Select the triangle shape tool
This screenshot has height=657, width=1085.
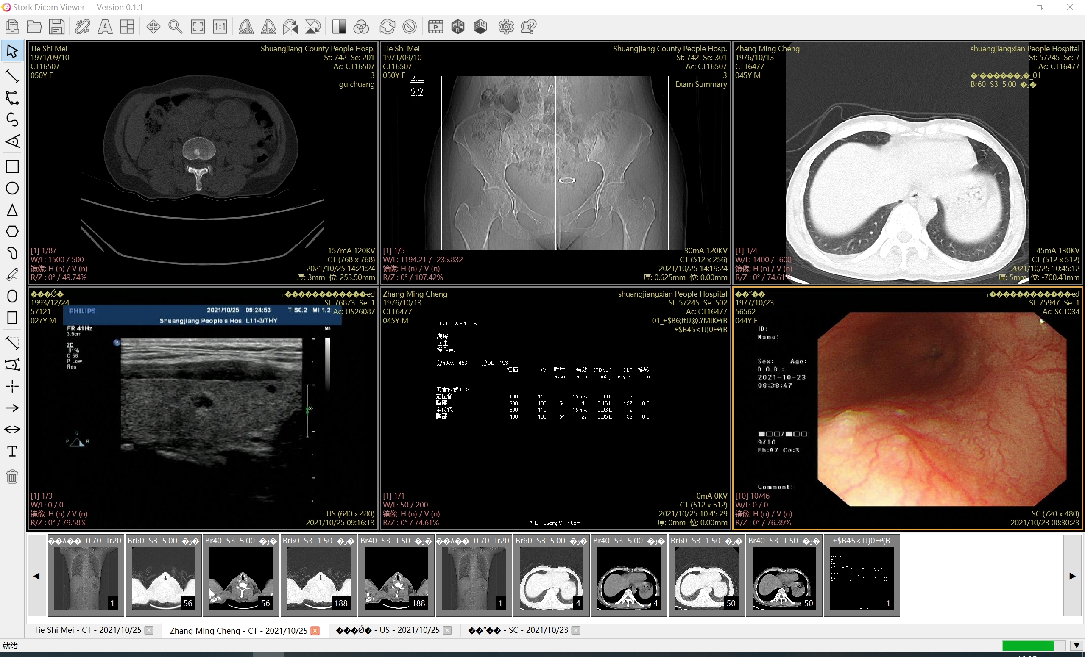coord(12,210)
